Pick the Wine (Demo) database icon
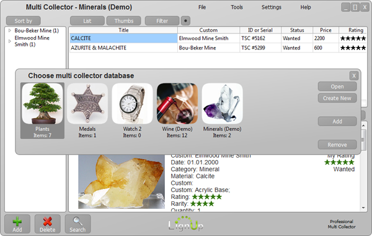The height and width of the screenshot is (236, 372). tap(177, 104)
